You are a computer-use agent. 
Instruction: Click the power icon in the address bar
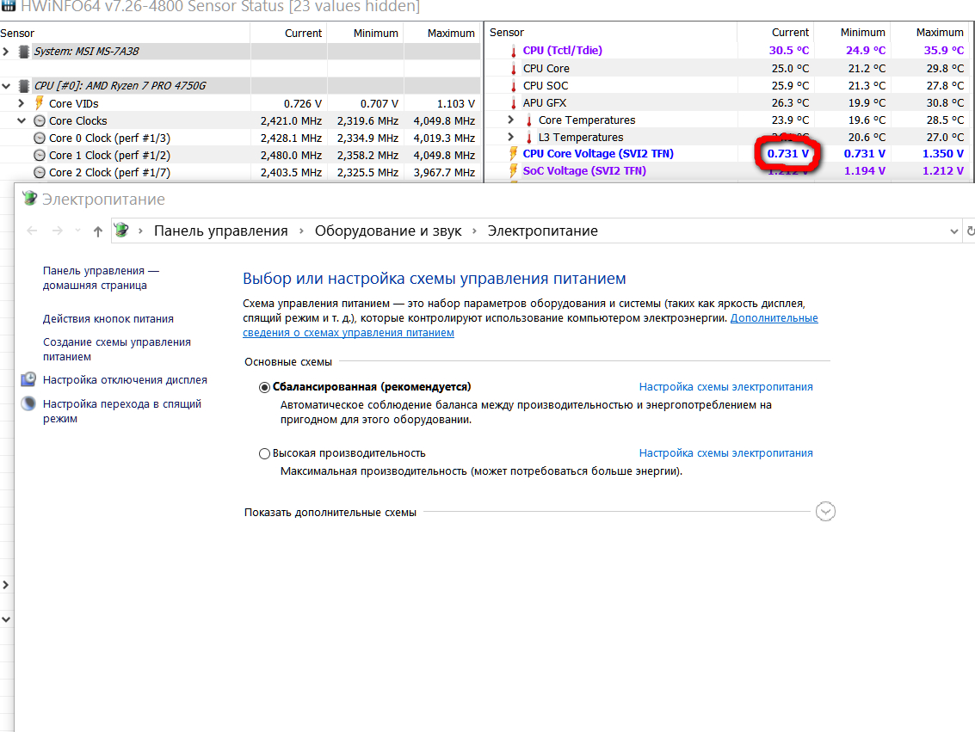click(x=122, y=231)
